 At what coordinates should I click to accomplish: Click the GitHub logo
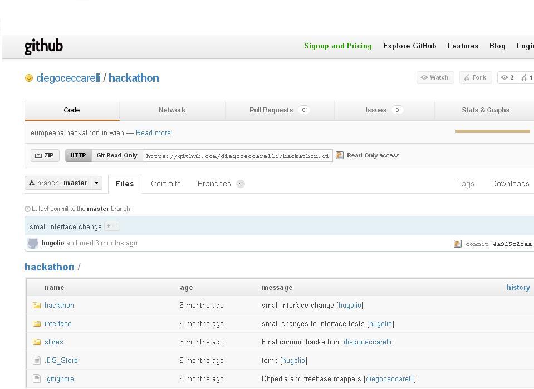[x=43, y=46]
